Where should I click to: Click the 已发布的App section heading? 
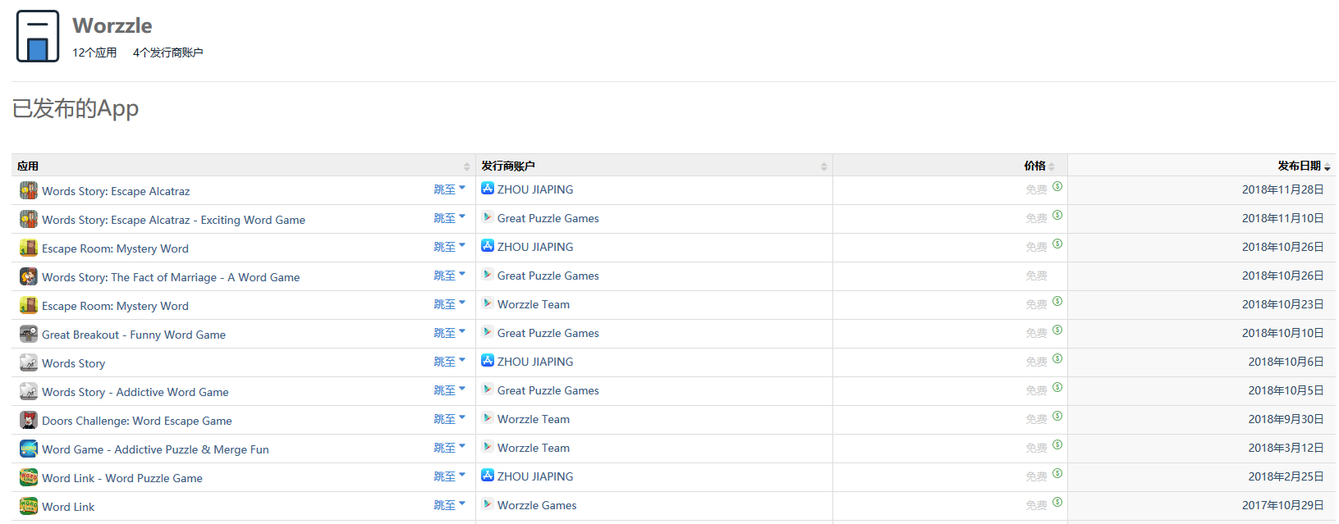click(76, 108)
